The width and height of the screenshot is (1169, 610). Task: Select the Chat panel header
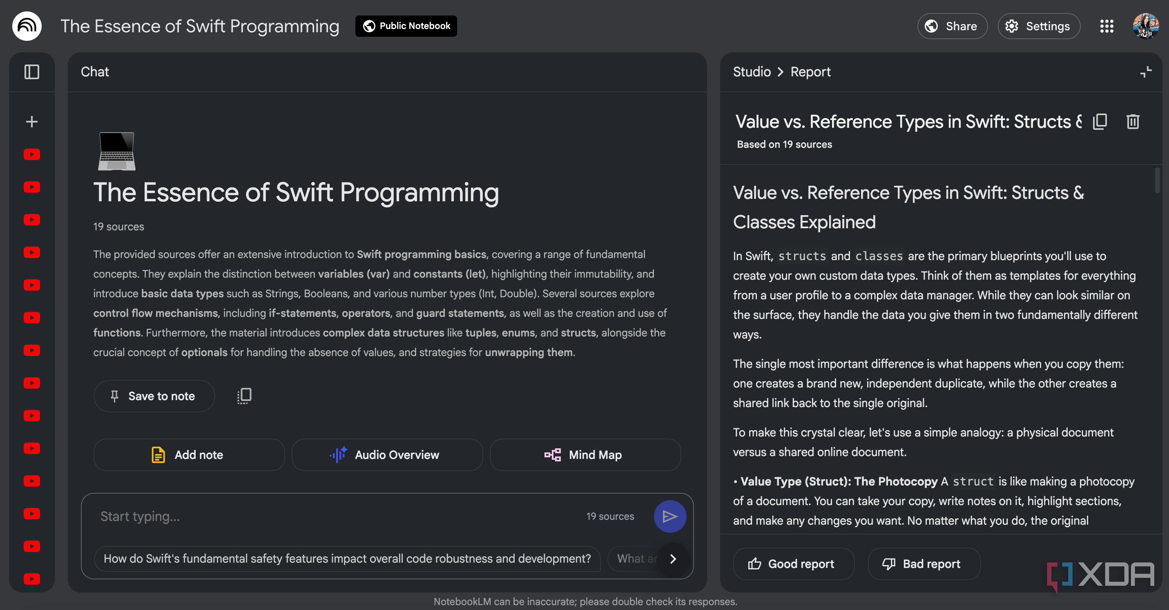point(95,72)
